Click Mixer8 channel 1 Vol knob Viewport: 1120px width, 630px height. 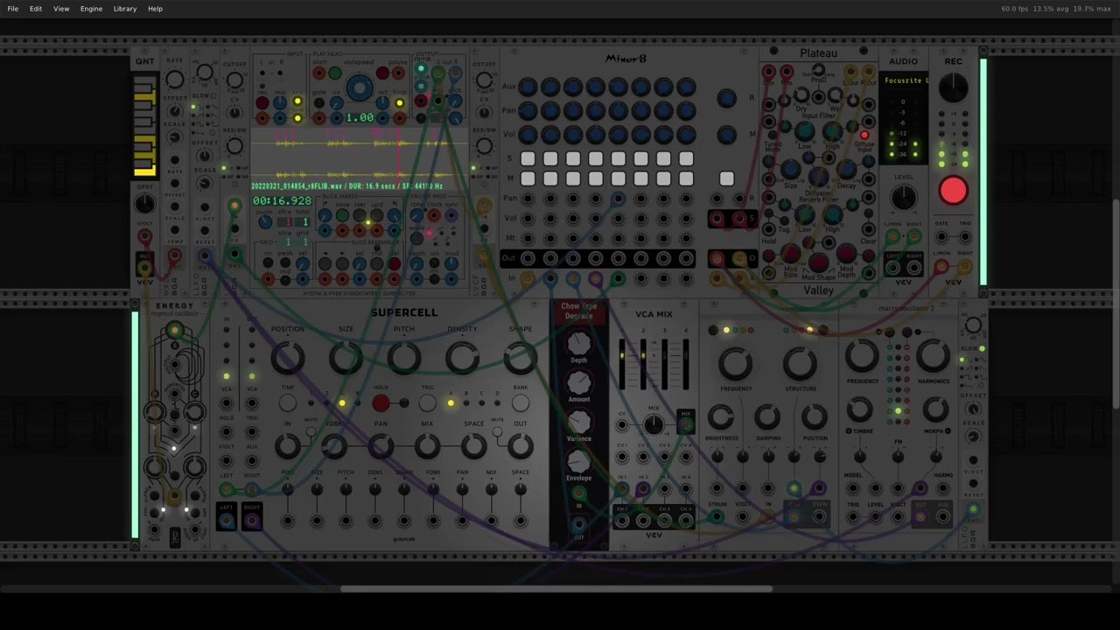[x=528, y=134]
